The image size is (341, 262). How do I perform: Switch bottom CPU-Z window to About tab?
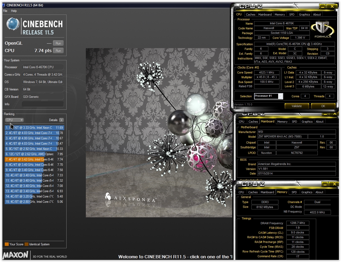pos(319,192)
